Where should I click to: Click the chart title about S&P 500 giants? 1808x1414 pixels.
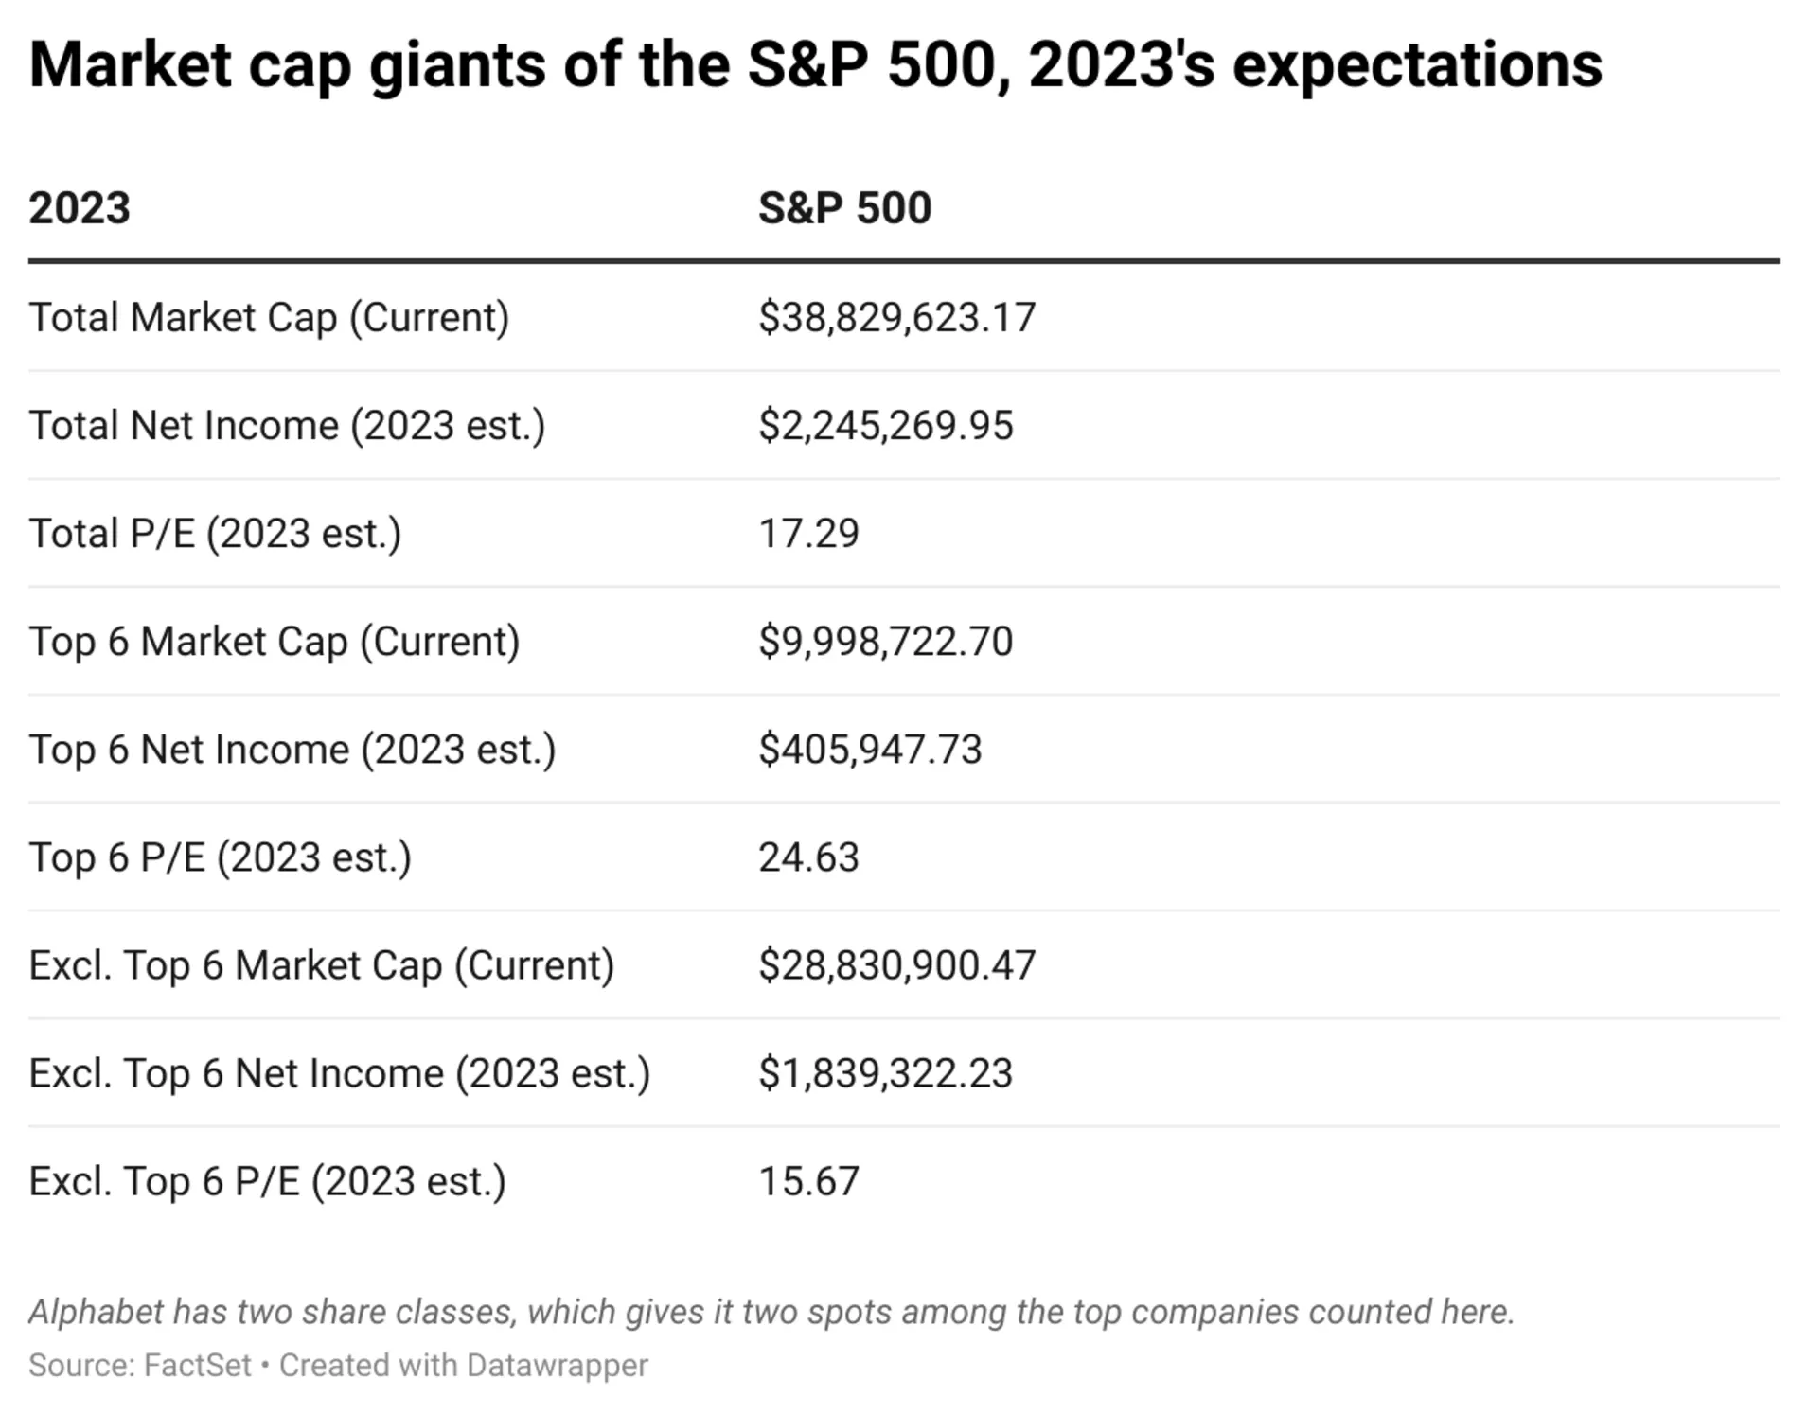(814, 64)
